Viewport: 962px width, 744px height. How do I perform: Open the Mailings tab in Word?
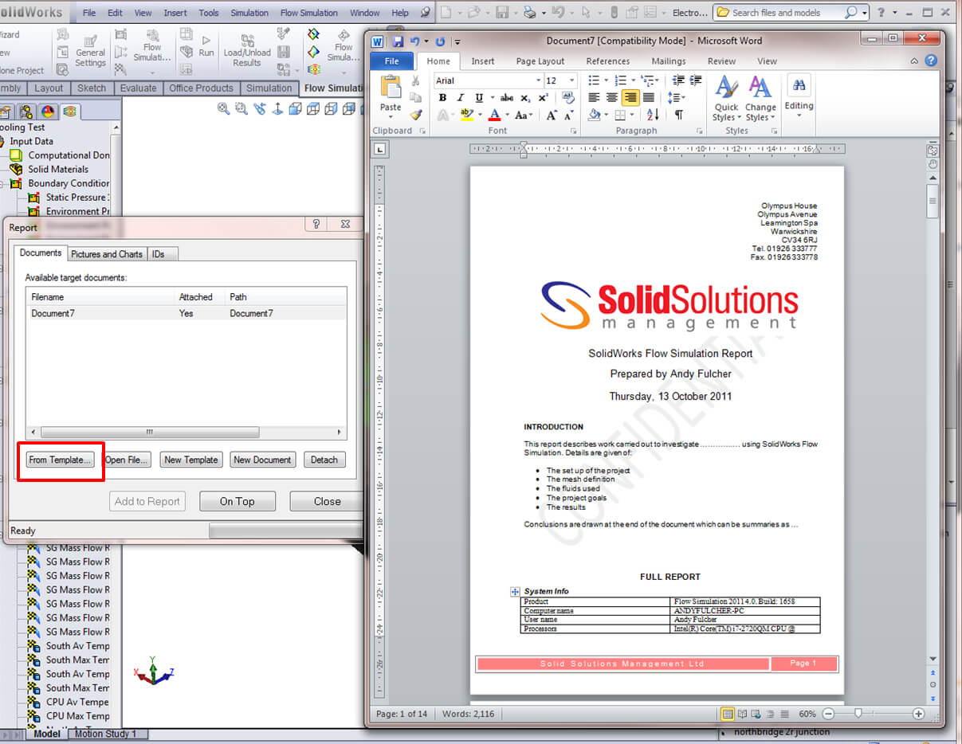668,61
